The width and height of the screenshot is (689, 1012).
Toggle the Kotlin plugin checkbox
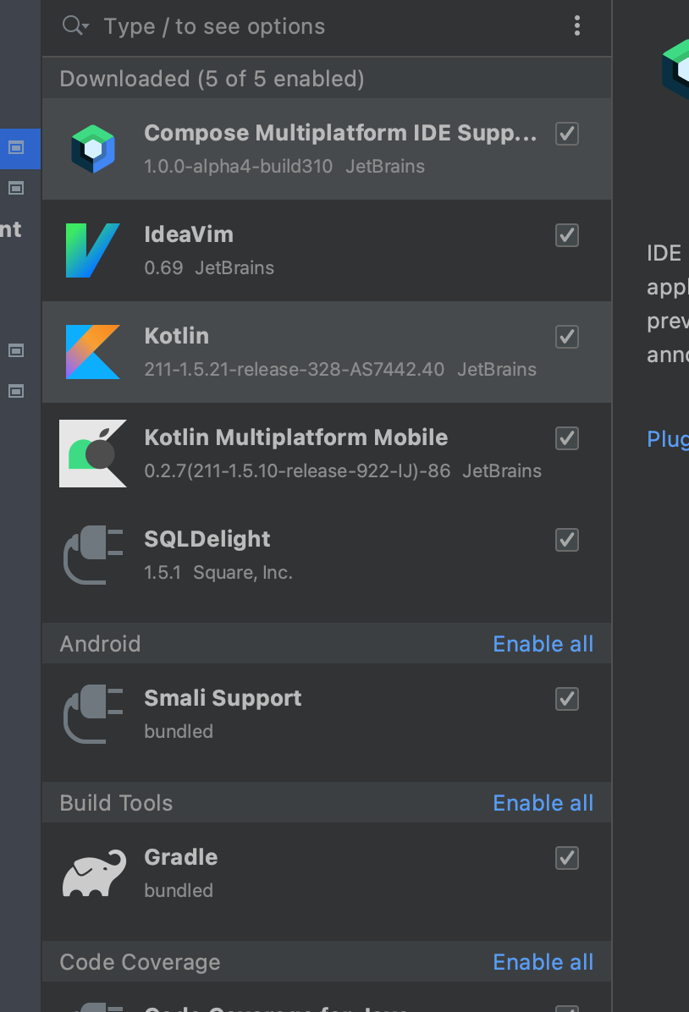[x=567, y=337]
